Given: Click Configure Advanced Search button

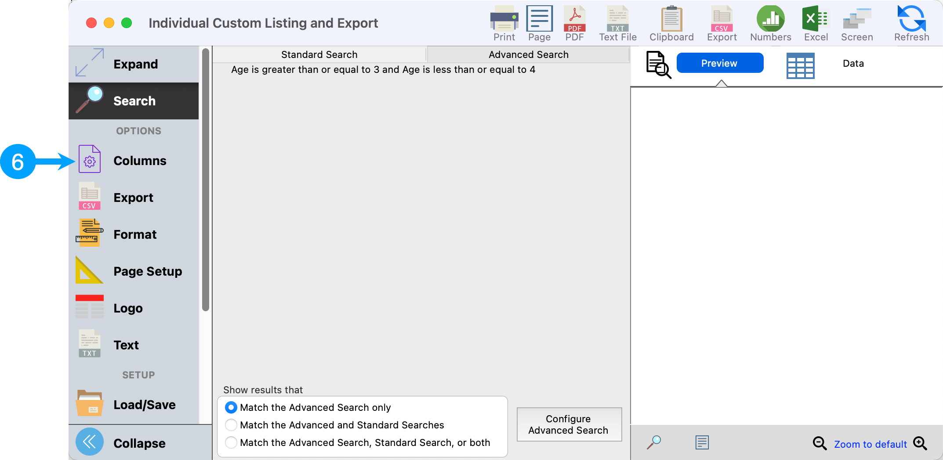Looking at the screenshot, I should pos(569,424).
